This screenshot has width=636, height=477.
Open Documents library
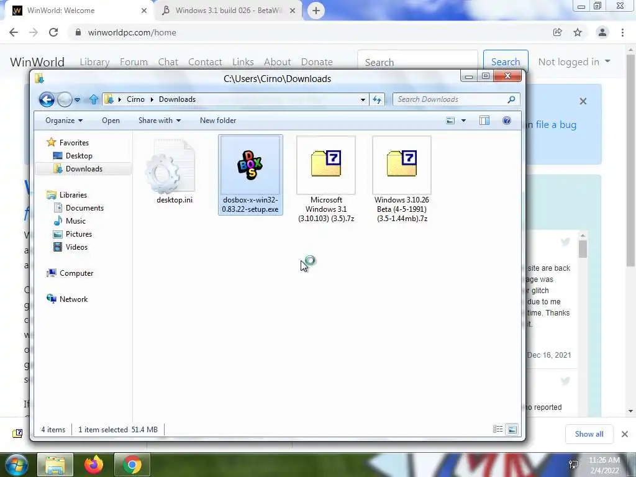pos(84,207)
